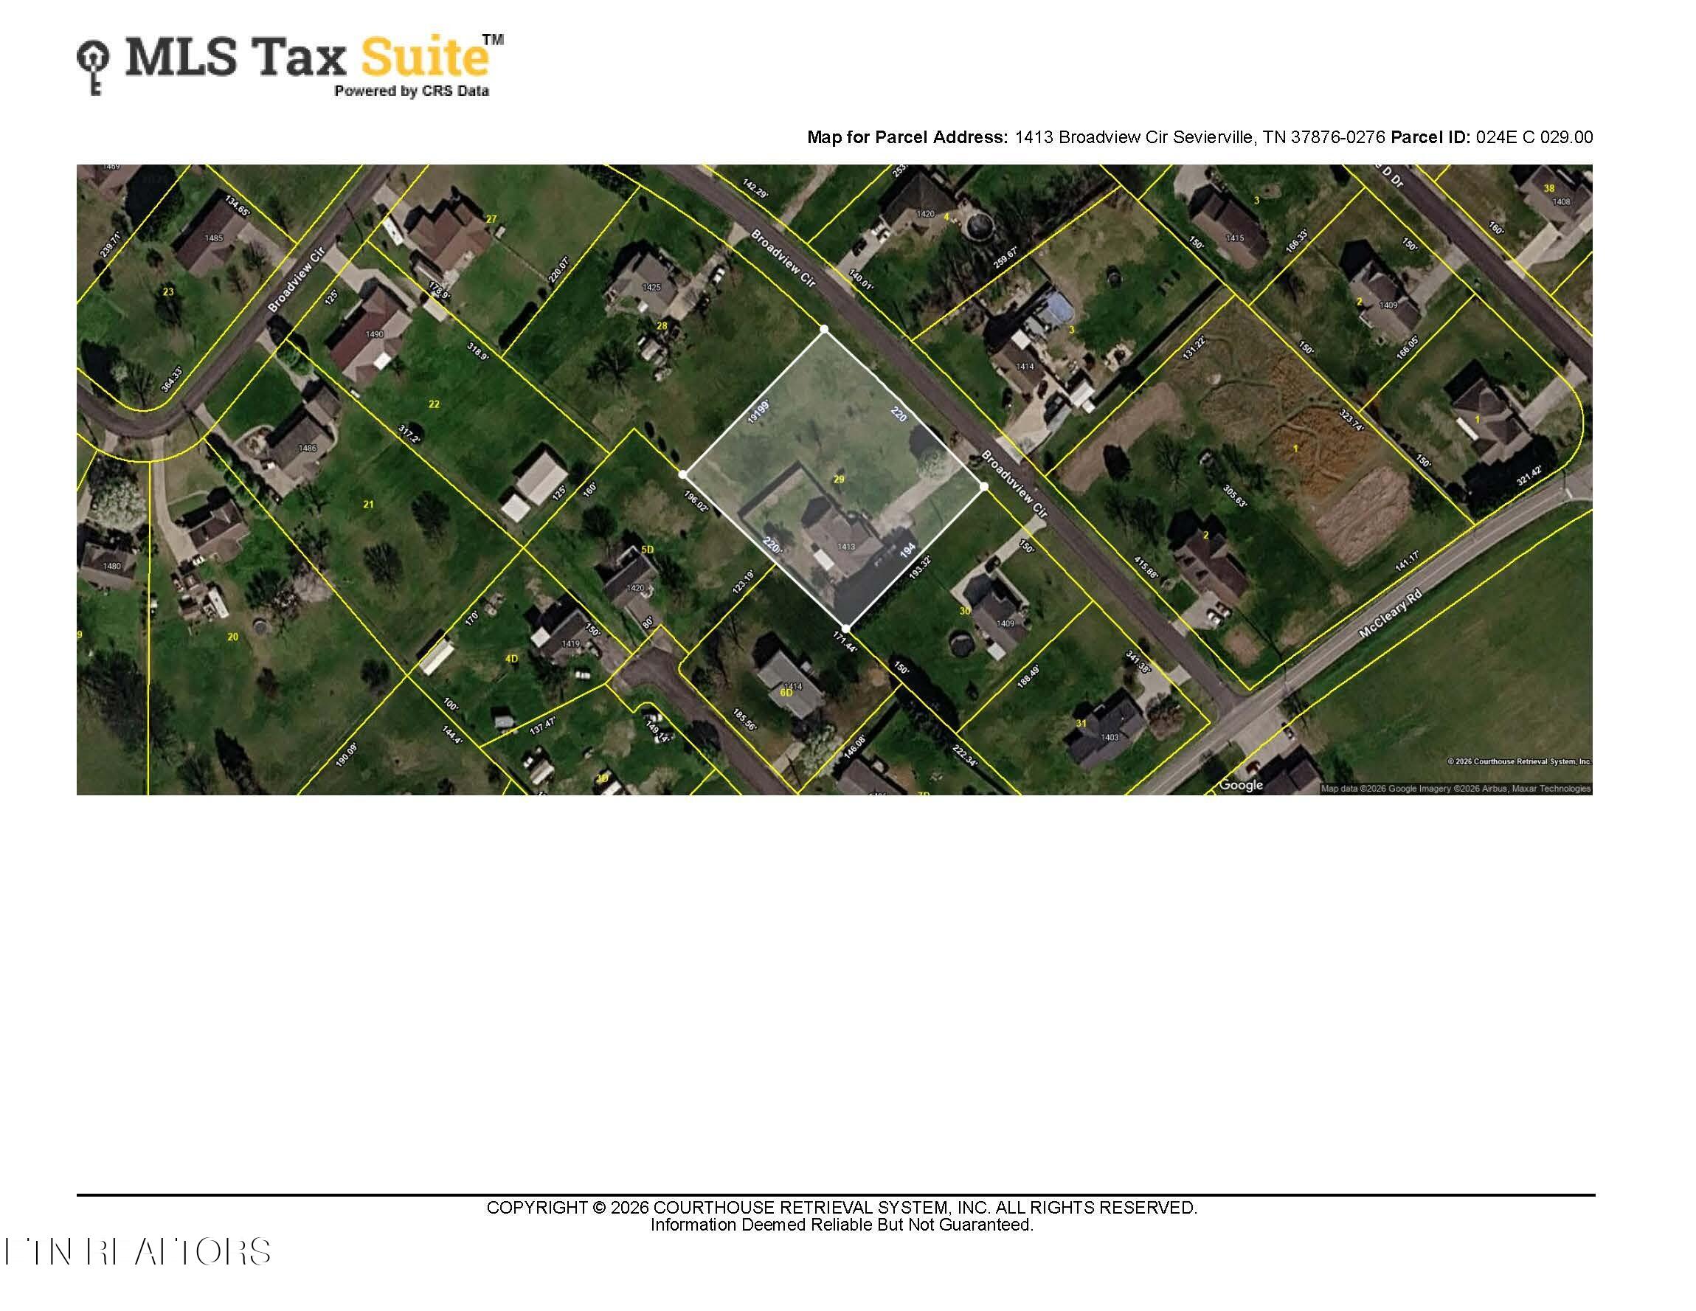Select yellow lot number 21
1696x1311 pixels.
pos(368,504)
